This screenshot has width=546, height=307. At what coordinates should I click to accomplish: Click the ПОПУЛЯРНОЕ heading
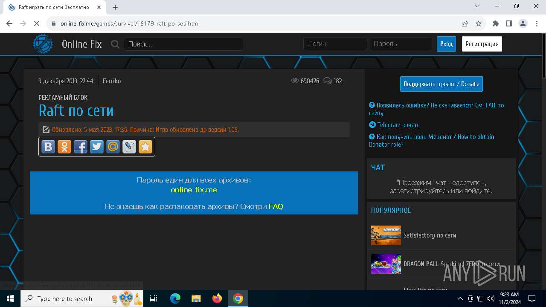pos(391,210)
